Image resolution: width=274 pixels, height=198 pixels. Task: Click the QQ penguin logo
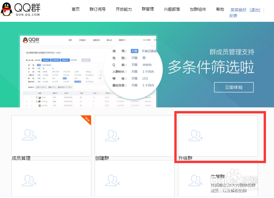point(7,9)
